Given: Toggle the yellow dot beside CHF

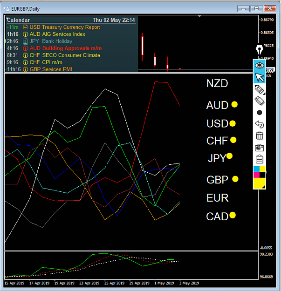Looking at the screenshot, I should (x=233, y=140).
